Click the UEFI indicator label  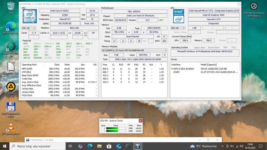tap(161, 20)
